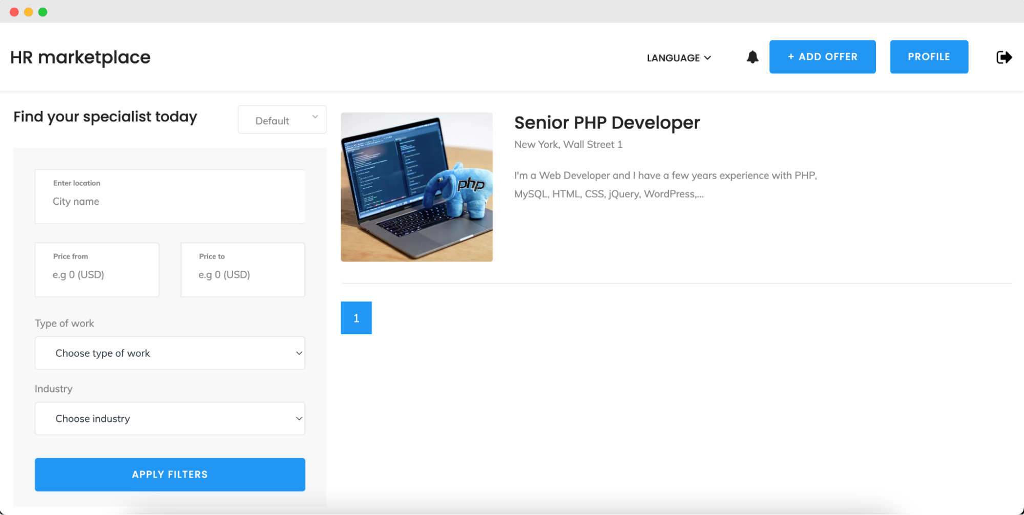1024x515 pixels.
Task: Click the Industry label
Action: pyautogui.click(x=54, y=389)
